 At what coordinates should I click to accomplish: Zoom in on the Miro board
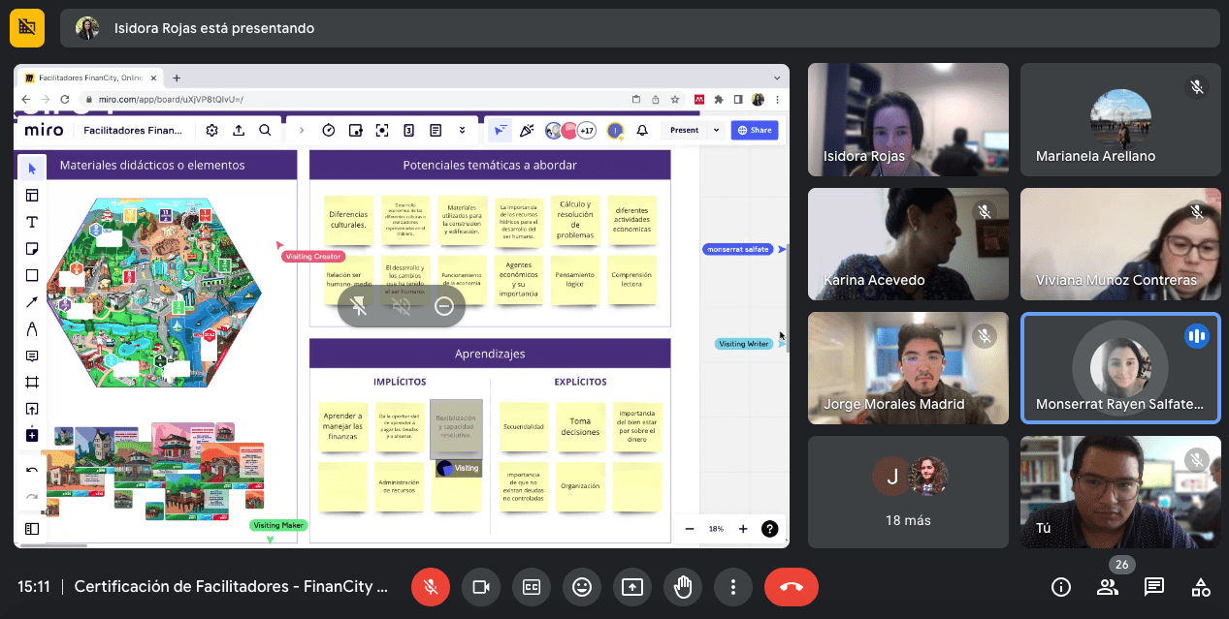743,529
